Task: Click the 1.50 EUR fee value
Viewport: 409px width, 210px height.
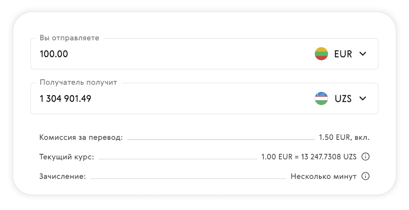Action: 344,138
